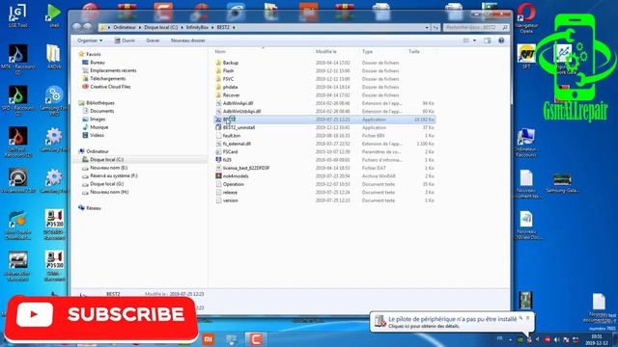
Task: Select the nok4models WinRAR archive icon
Action: (x=218, y=175)
